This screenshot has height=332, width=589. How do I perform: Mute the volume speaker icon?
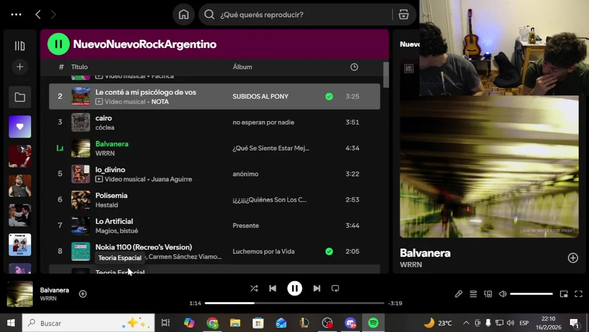503,294
